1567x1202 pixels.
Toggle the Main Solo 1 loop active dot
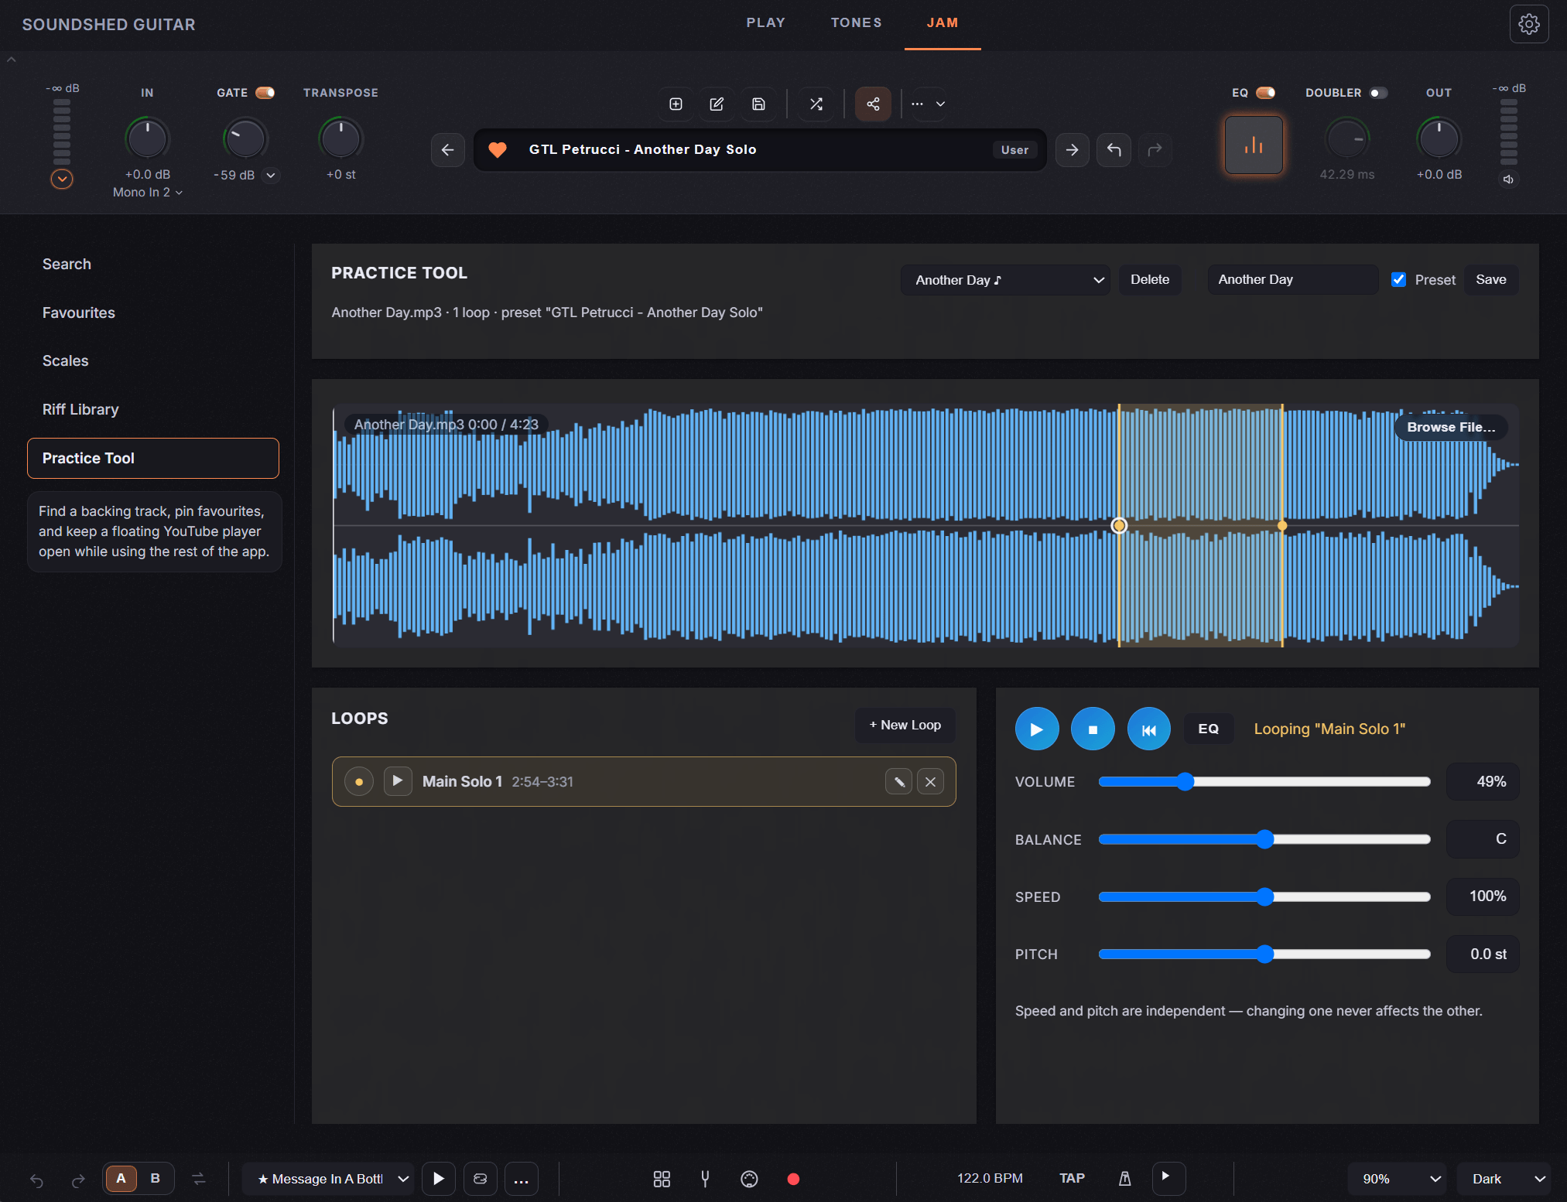pos(358,782)
